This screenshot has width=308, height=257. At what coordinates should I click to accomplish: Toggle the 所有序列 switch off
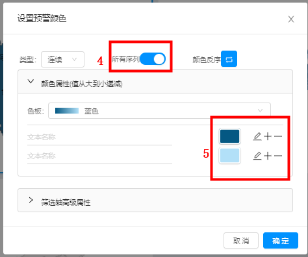click(153, 59)
